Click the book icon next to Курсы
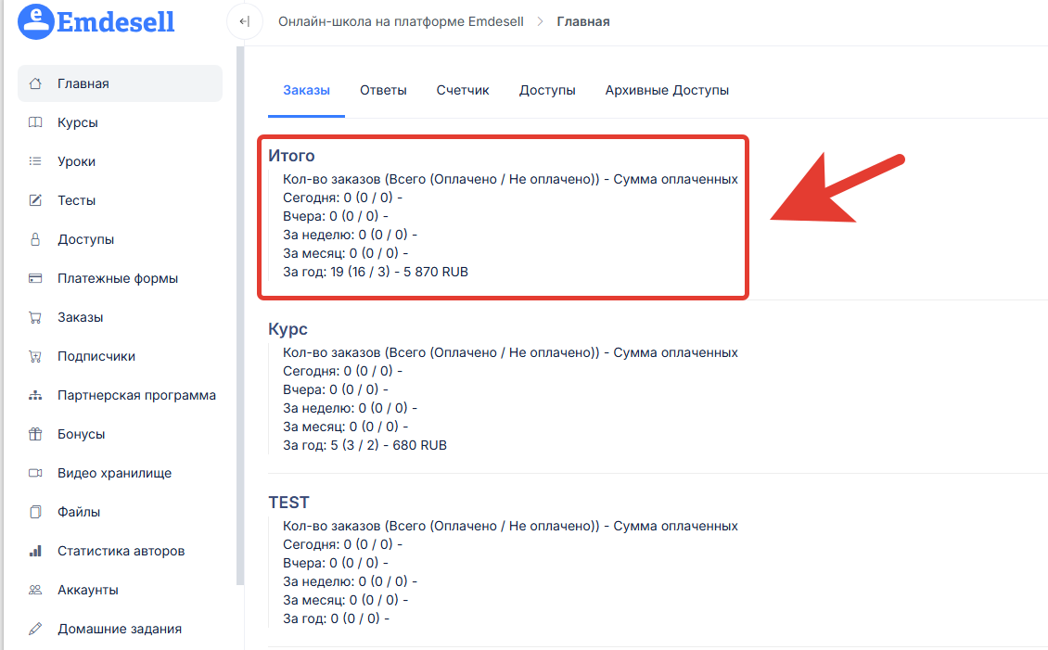The height and width of the screenshot is (650, 1048). pyautogui.click(x=36, y=122)
